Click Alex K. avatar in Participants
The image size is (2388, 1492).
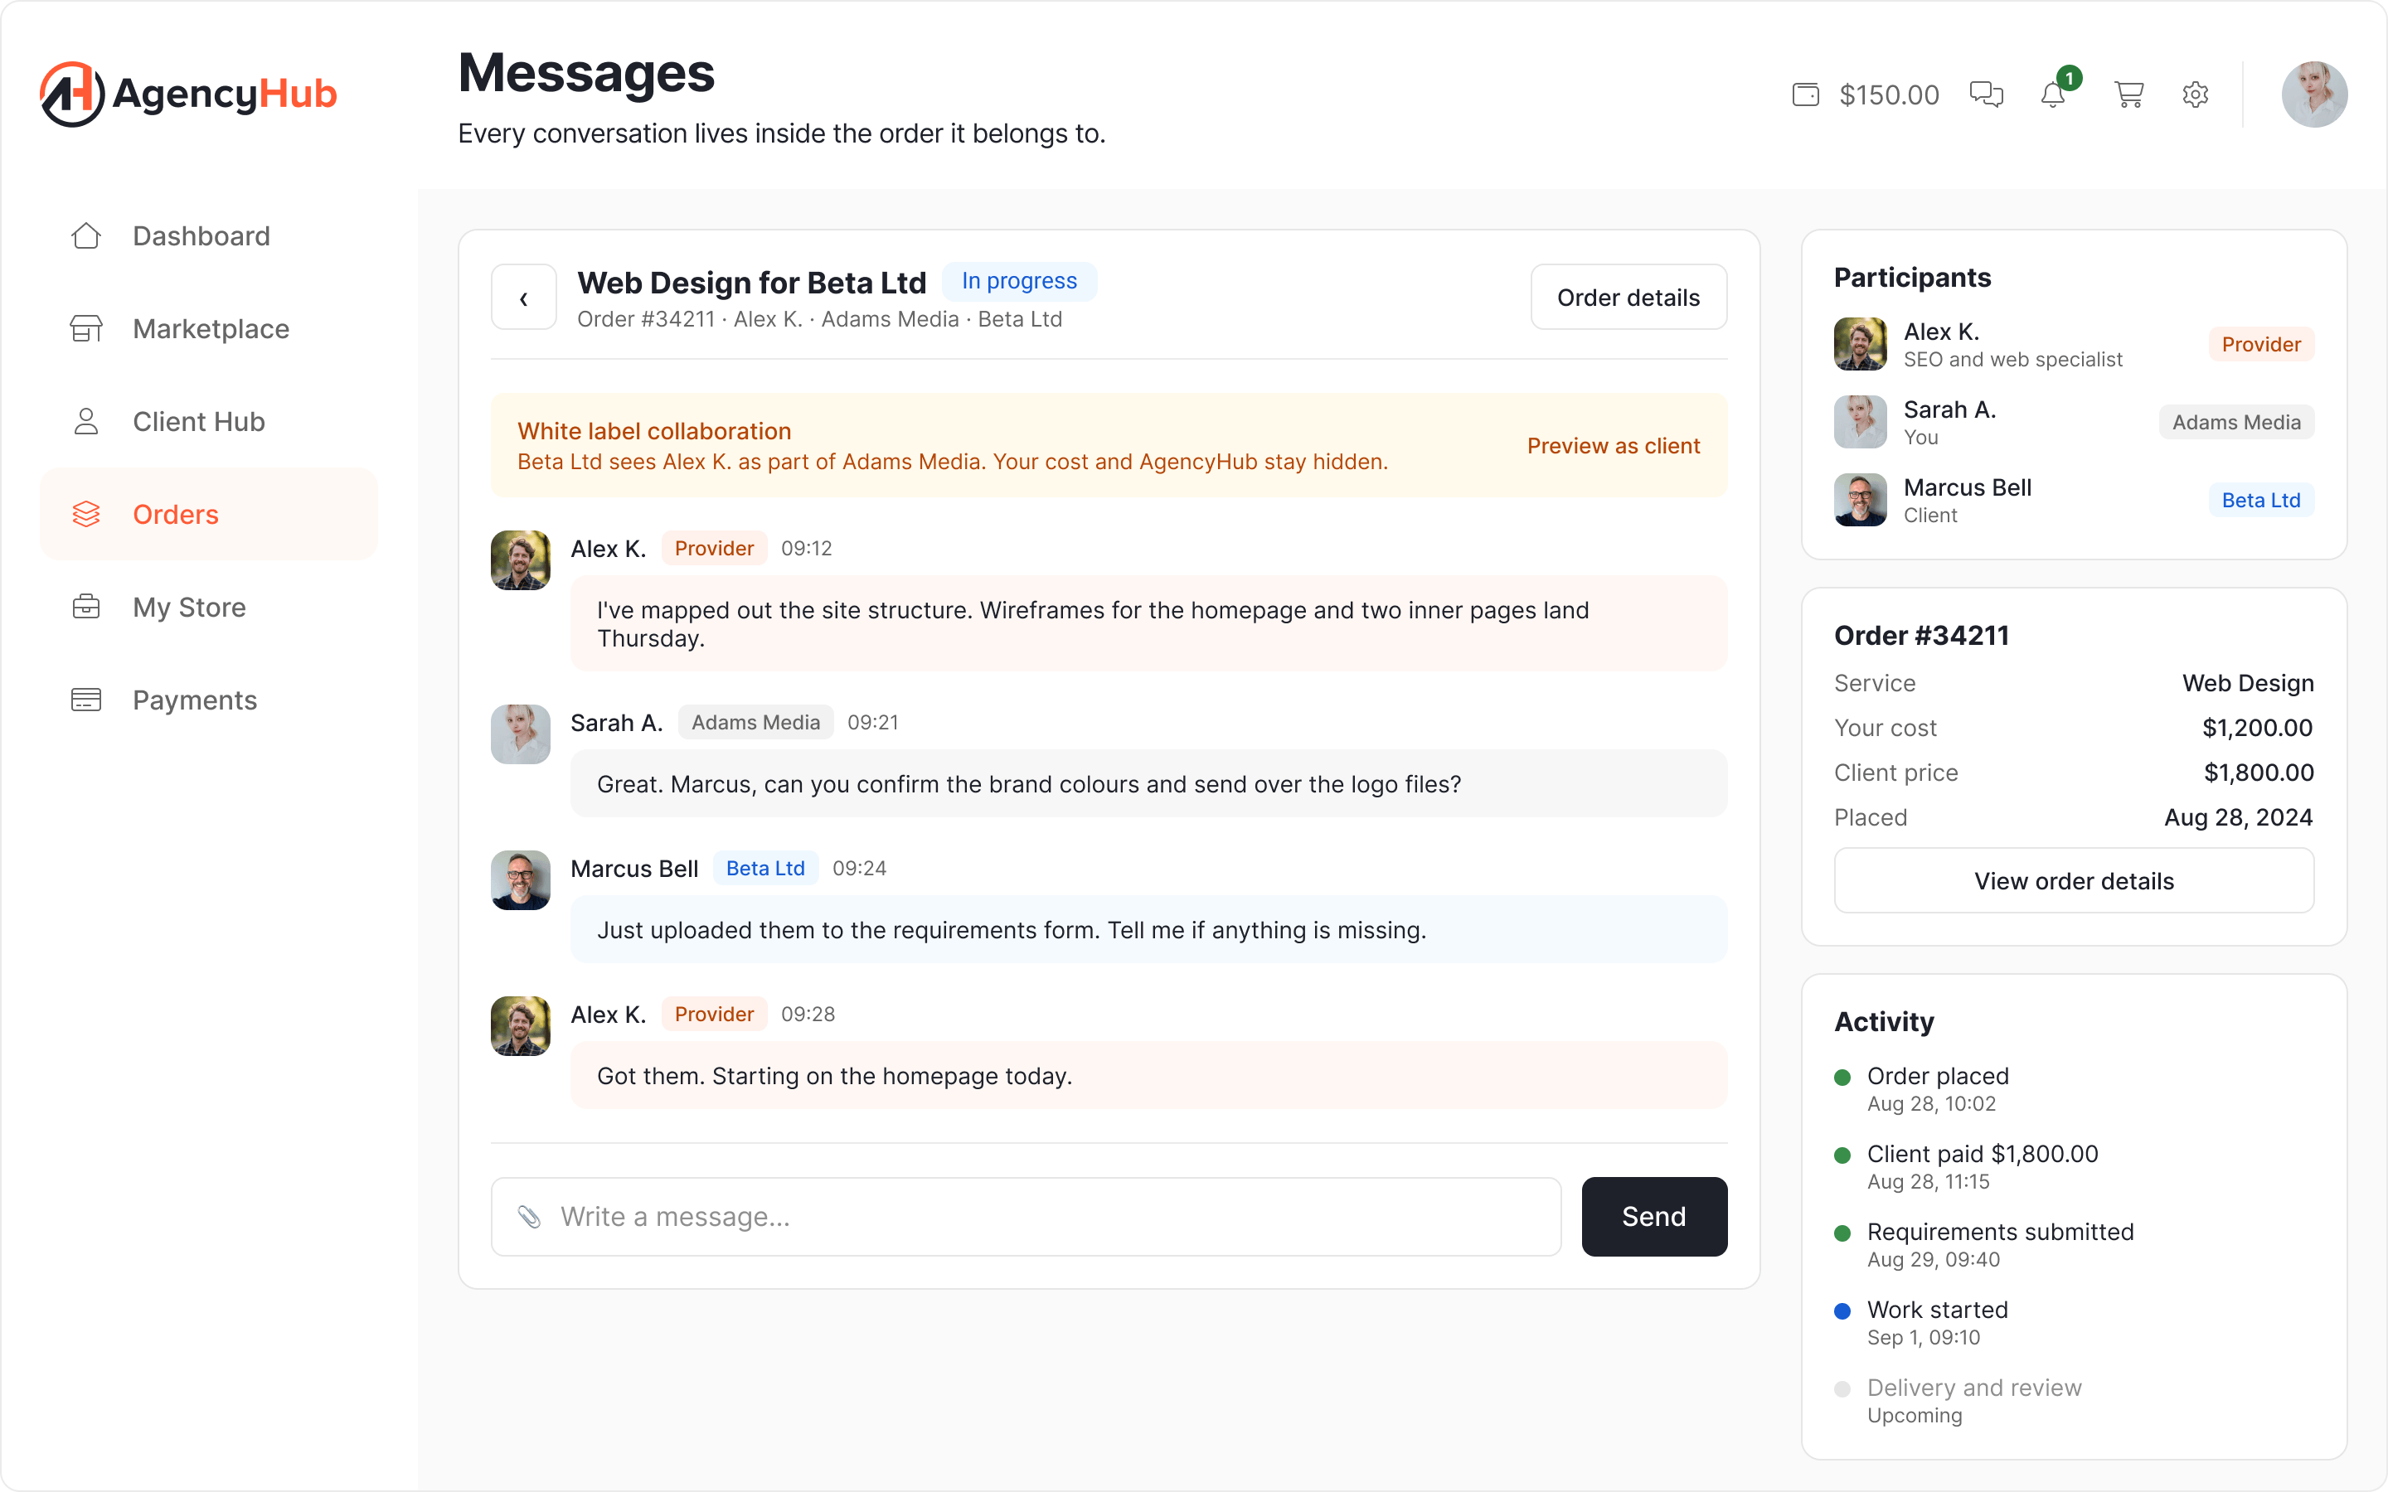click(x=1860, y=344)
